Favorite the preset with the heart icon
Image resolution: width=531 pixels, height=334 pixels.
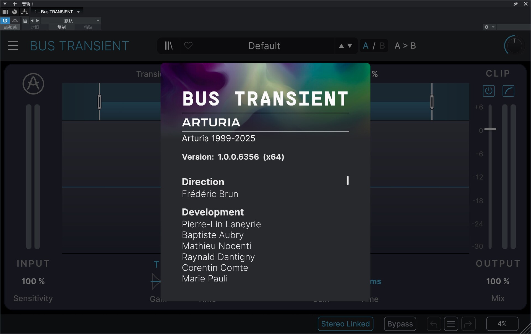[188, 46]
